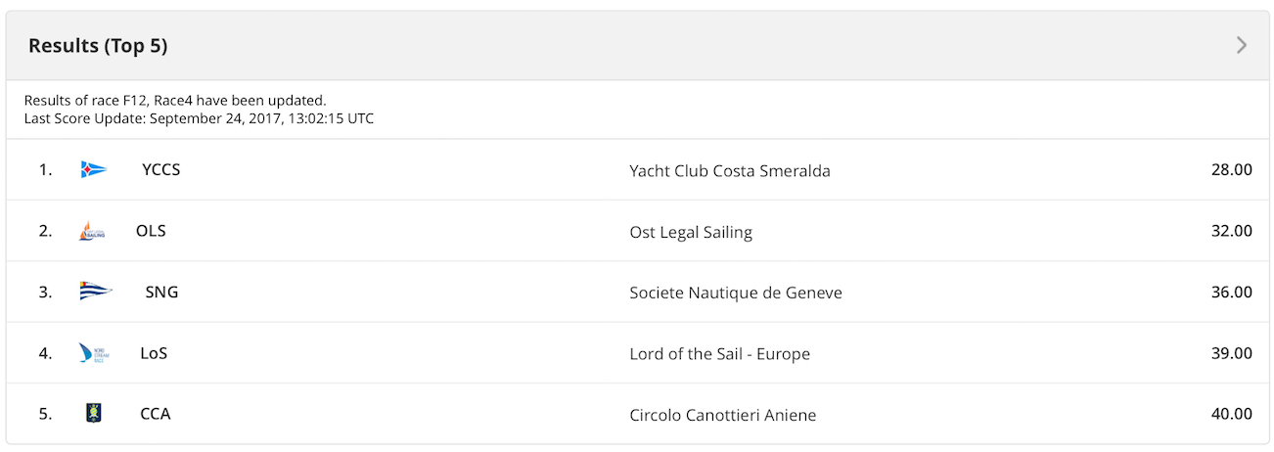Select the YCCS team abbreviation
Image resolution: width=1274 pixels, height=452 pixels.
161,170
